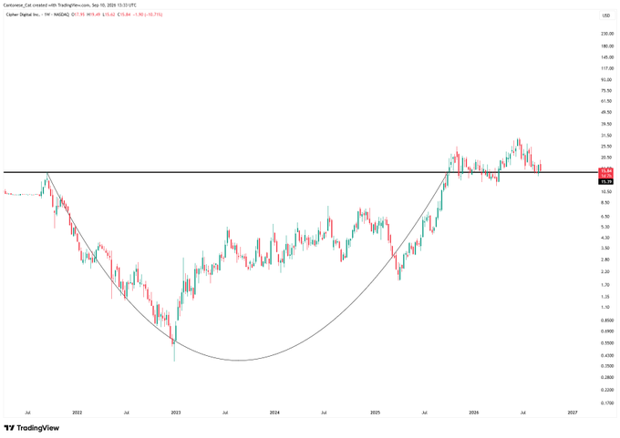Screen dimensions: 620x438
Task: Click the 230.00 price axis label
Action: click(607, 34)
